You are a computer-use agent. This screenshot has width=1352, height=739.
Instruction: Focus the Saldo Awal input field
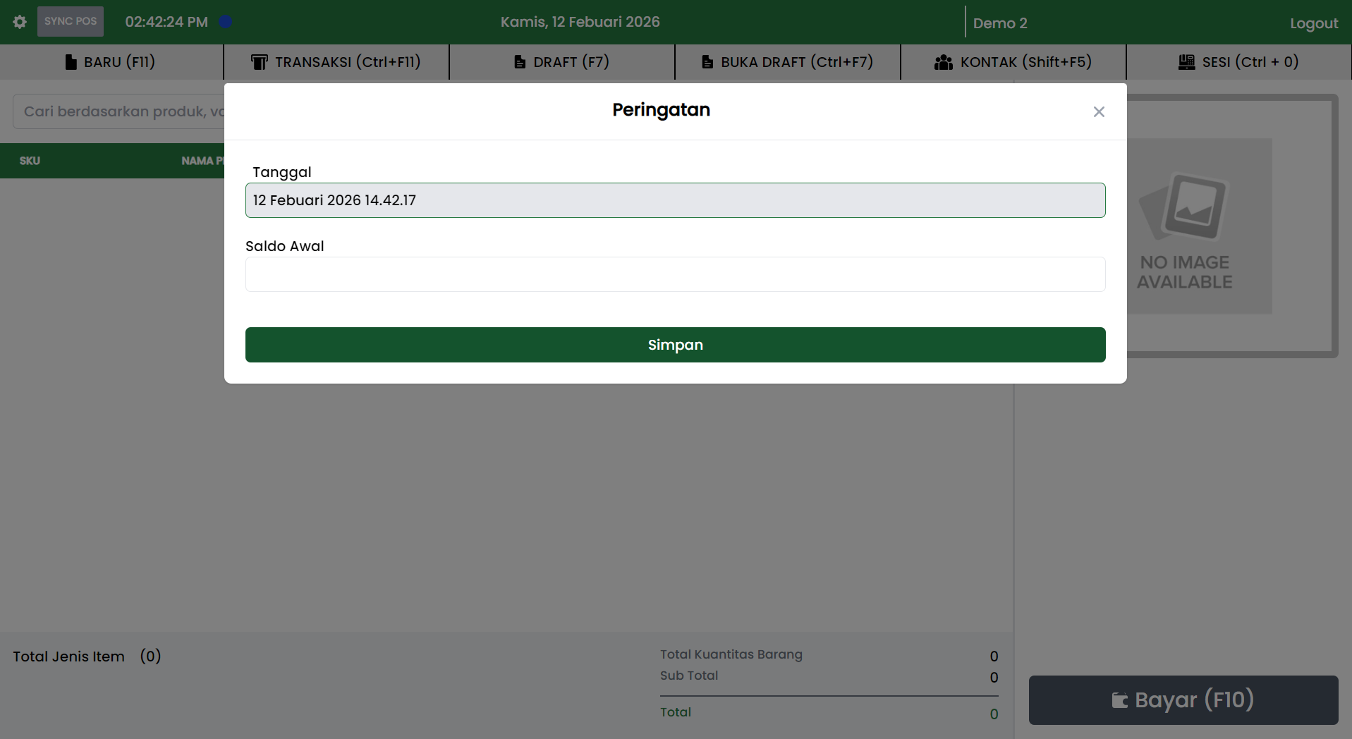675,274
